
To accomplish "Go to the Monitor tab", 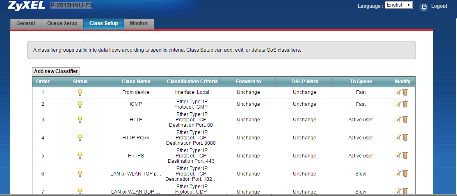I will pos(139,24).
